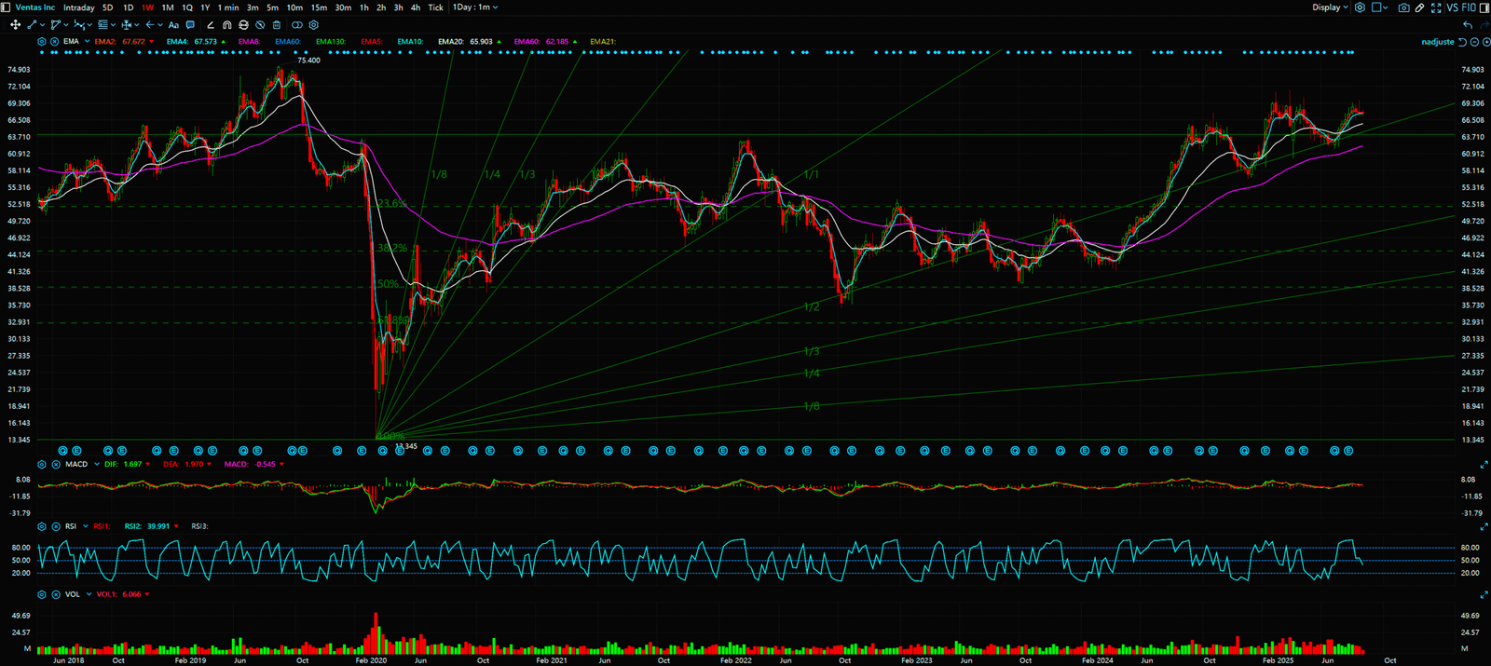Screen dimensions: 1491x666
Task: Toggle the lock drawings icon in the toolbar
Action: [x=243, y=25]
